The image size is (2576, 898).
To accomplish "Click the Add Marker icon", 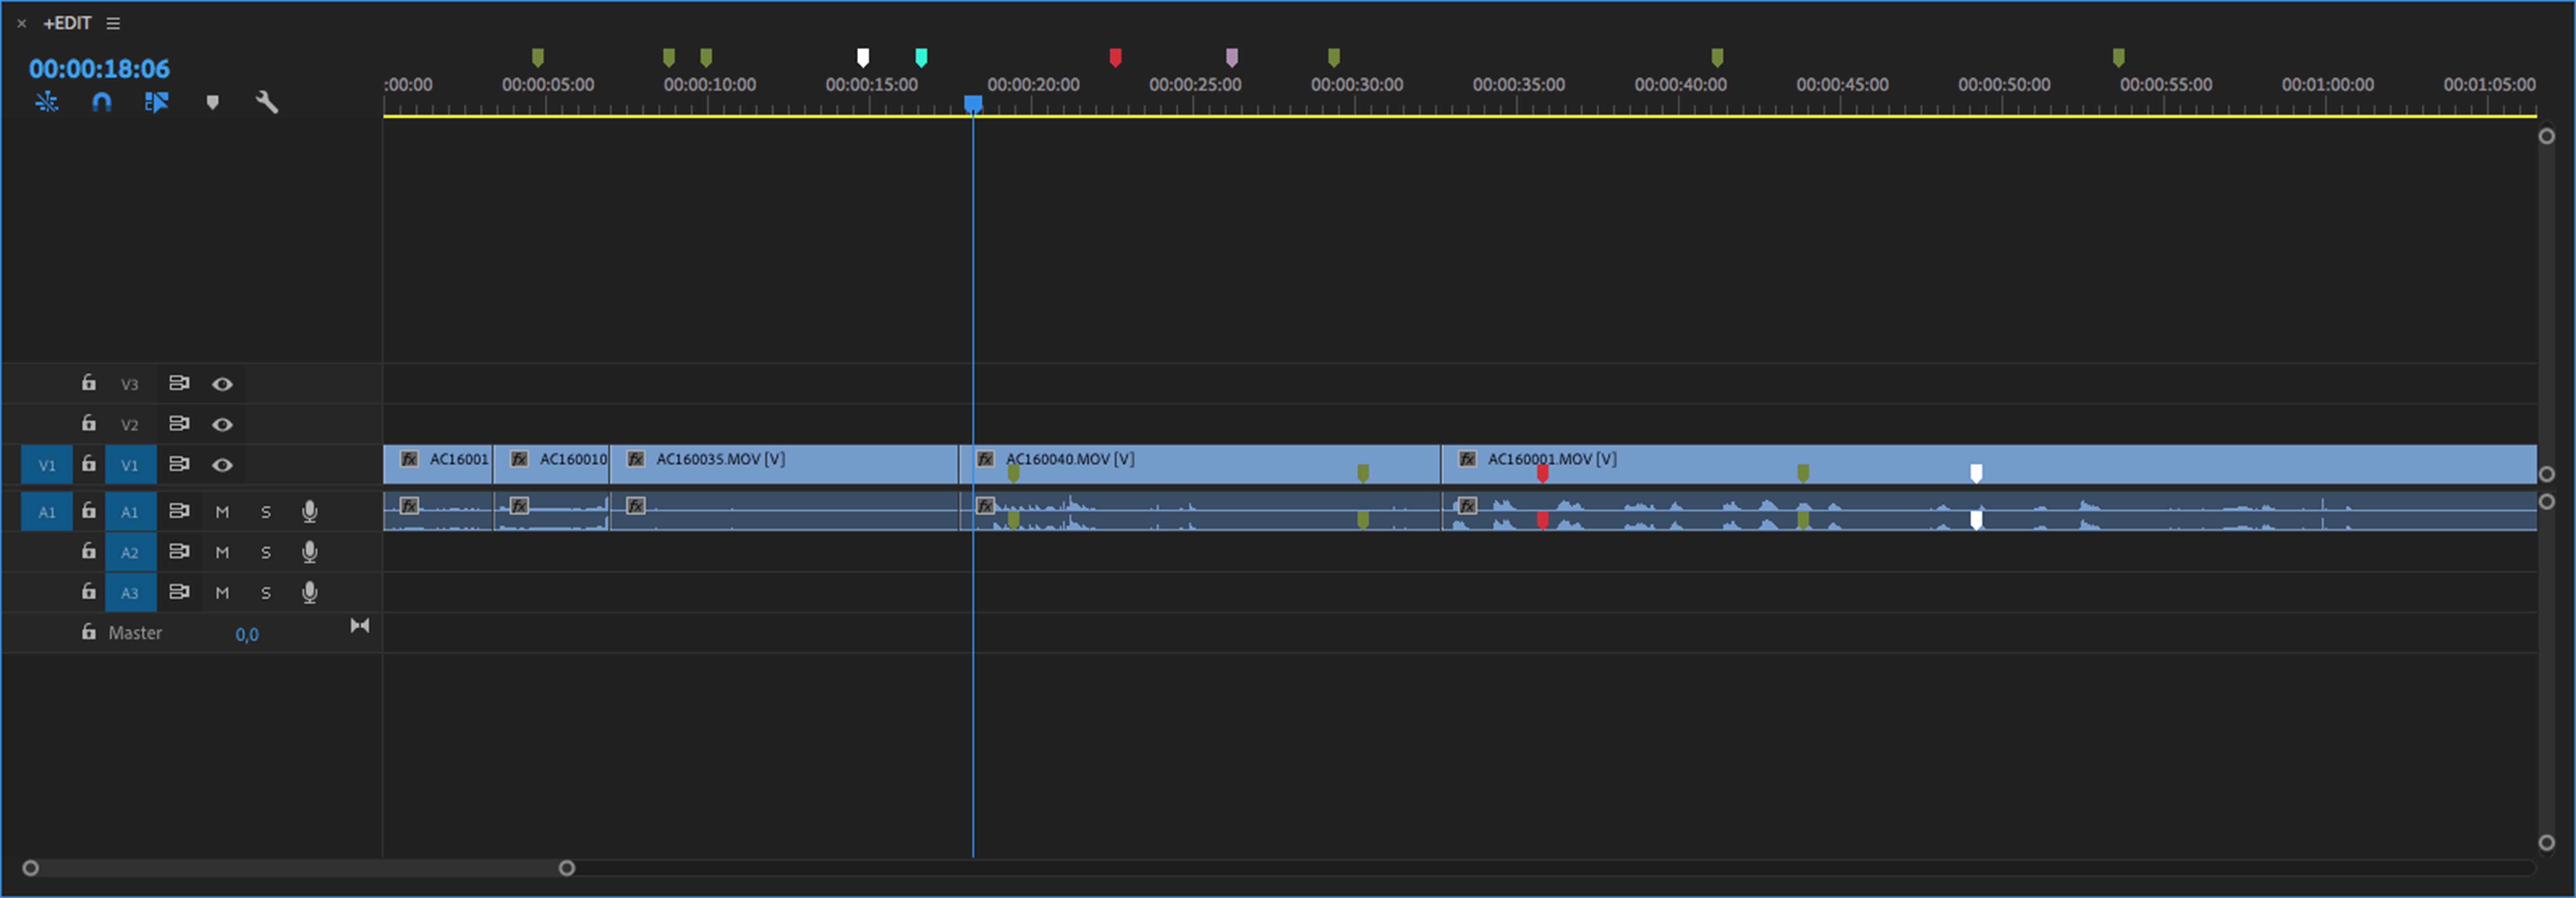I will point(212,102).
